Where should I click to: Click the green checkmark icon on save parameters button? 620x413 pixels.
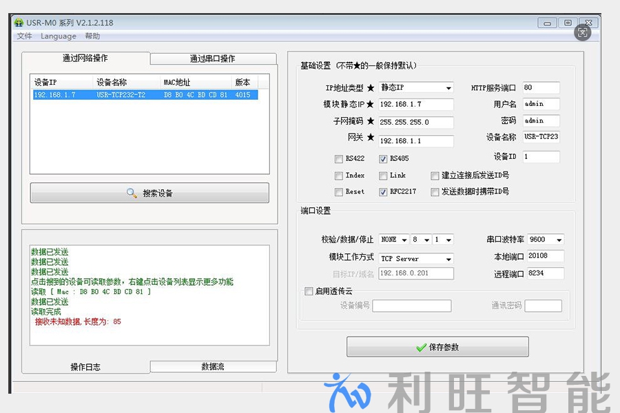pyautogui.click(x=421, y=348)
